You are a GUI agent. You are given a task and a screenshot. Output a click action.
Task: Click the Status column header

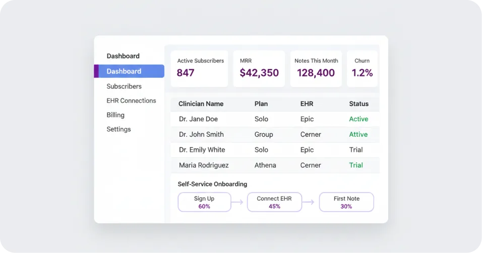coord(358,104)
